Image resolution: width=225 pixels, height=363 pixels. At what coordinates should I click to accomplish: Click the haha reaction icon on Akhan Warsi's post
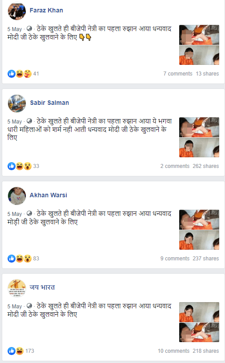pos(20,259)
